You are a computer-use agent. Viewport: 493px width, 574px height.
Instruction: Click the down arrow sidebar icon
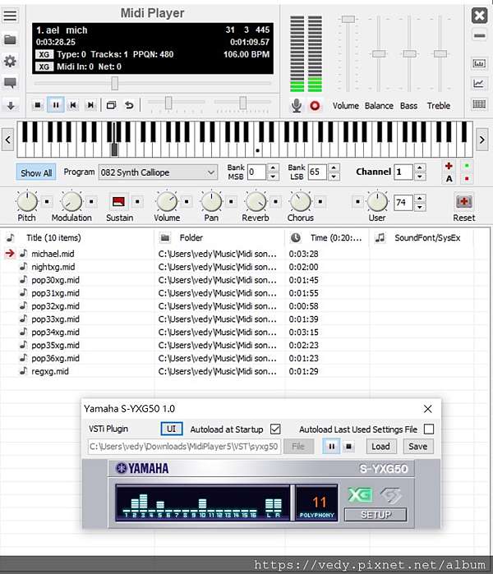click(x=10, y=105)
